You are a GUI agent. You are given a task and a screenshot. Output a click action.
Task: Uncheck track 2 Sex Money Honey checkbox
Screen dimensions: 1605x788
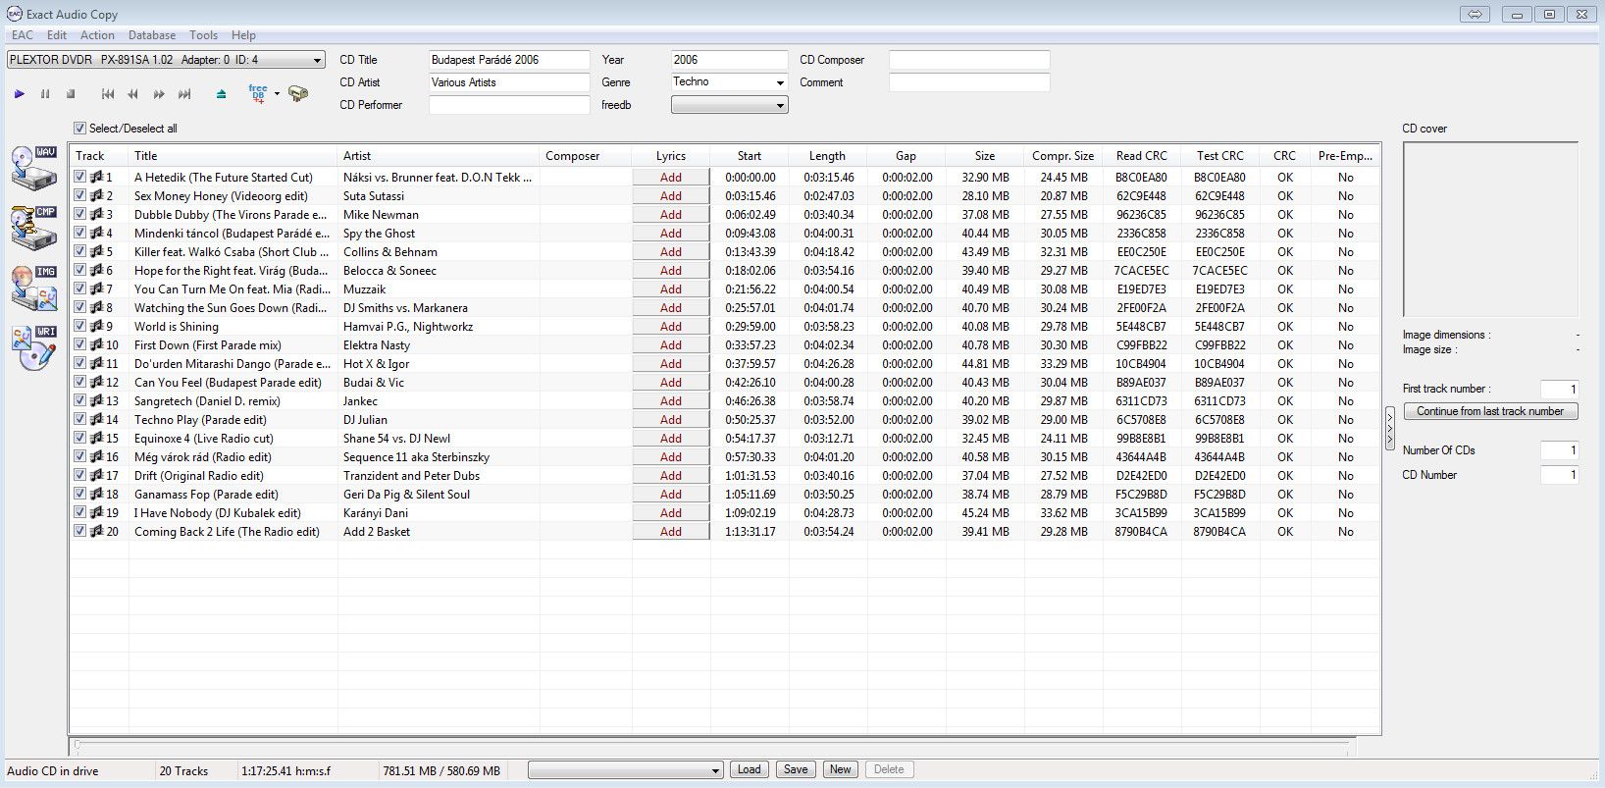click(x=80, y=196)
